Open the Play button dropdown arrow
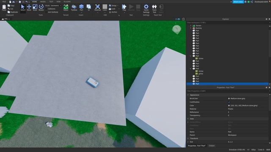Image resolution: width=271 pixels, height=152 pixels. point(124,12)
